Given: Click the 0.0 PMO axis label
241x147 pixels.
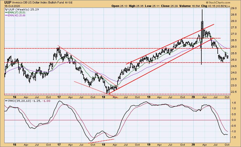Looking at the screenshot, I should [x=234, y=120].
